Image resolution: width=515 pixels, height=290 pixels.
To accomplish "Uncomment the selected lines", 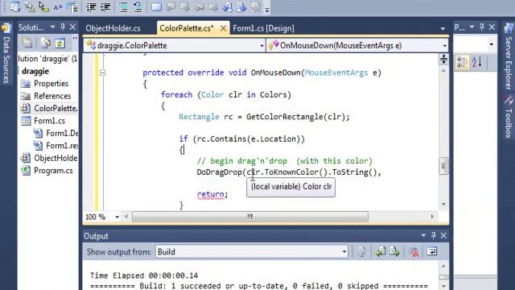I will pos(138,7).
